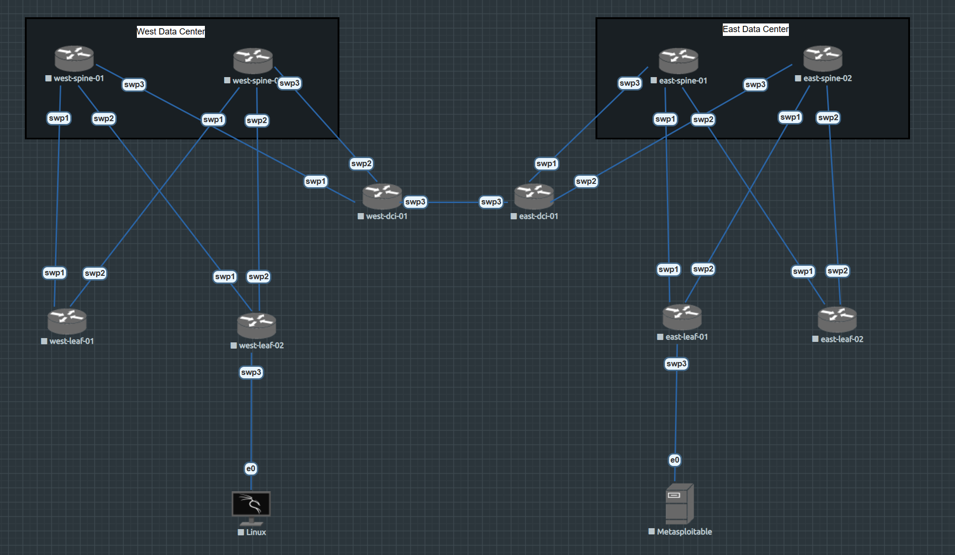Click swp1 interface label on west-dci-01
This screenshot has width=955, height=555.
[315, 181]
